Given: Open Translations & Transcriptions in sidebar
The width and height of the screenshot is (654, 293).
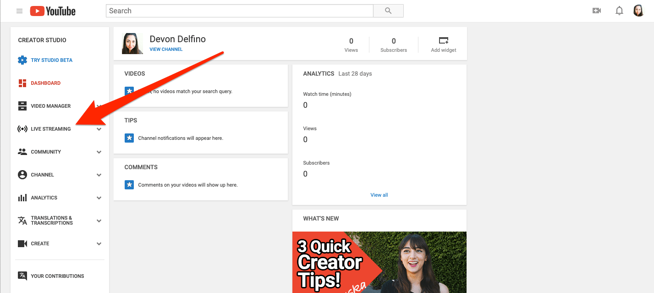Looking at the screenshot, I should tap(52, 221).
